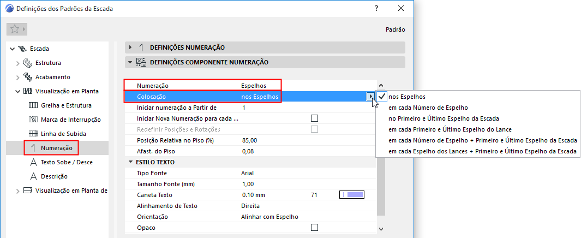Toggle Redefinir Posições e Rotações checkbox
Screen dimensions: 581x238
click(x=315, y=129)
